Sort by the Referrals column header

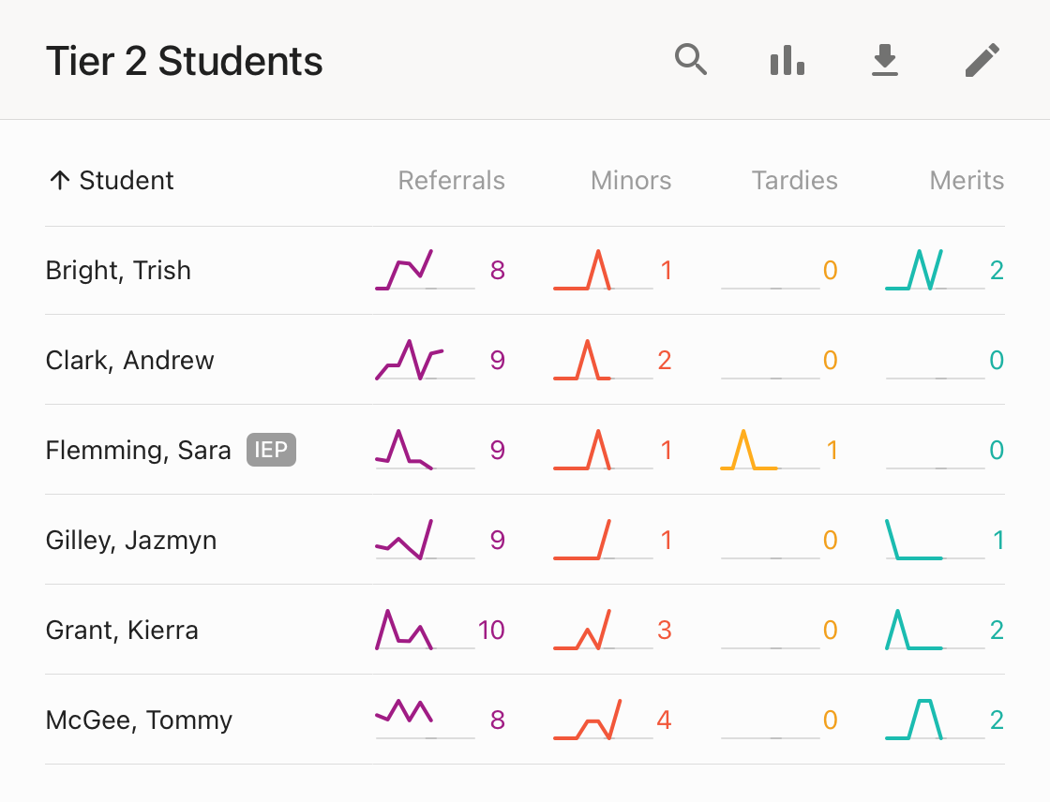451,181
